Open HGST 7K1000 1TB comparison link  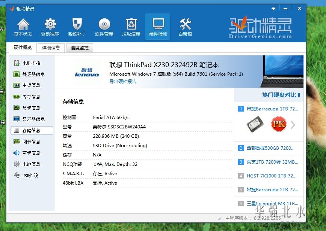(272, 176)
